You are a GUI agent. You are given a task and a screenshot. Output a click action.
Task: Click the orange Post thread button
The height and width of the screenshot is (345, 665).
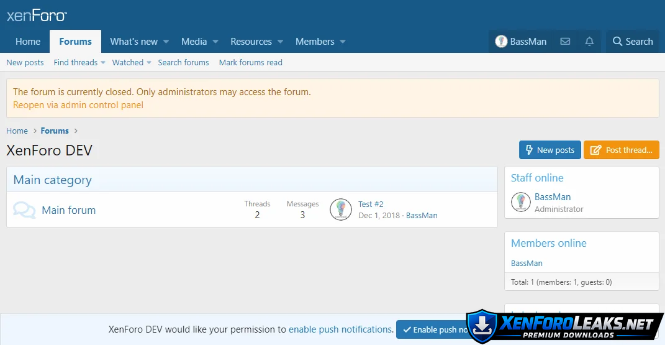(x=621, y=150)
